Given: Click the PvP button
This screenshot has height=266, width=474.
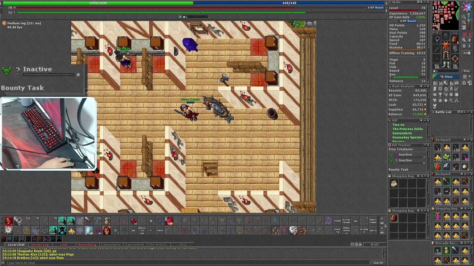Looking at the screenshot, I should pos(467,53).
